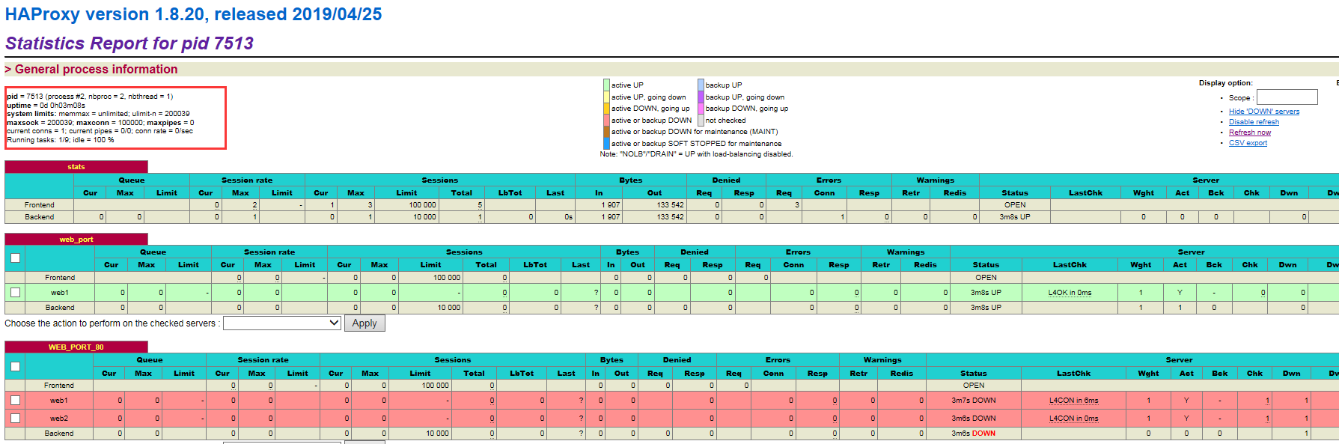Viewport: 1339px width, 444px height.
Task: Click 'L4CON in 6ms' check result
Action: point(1073,401)
